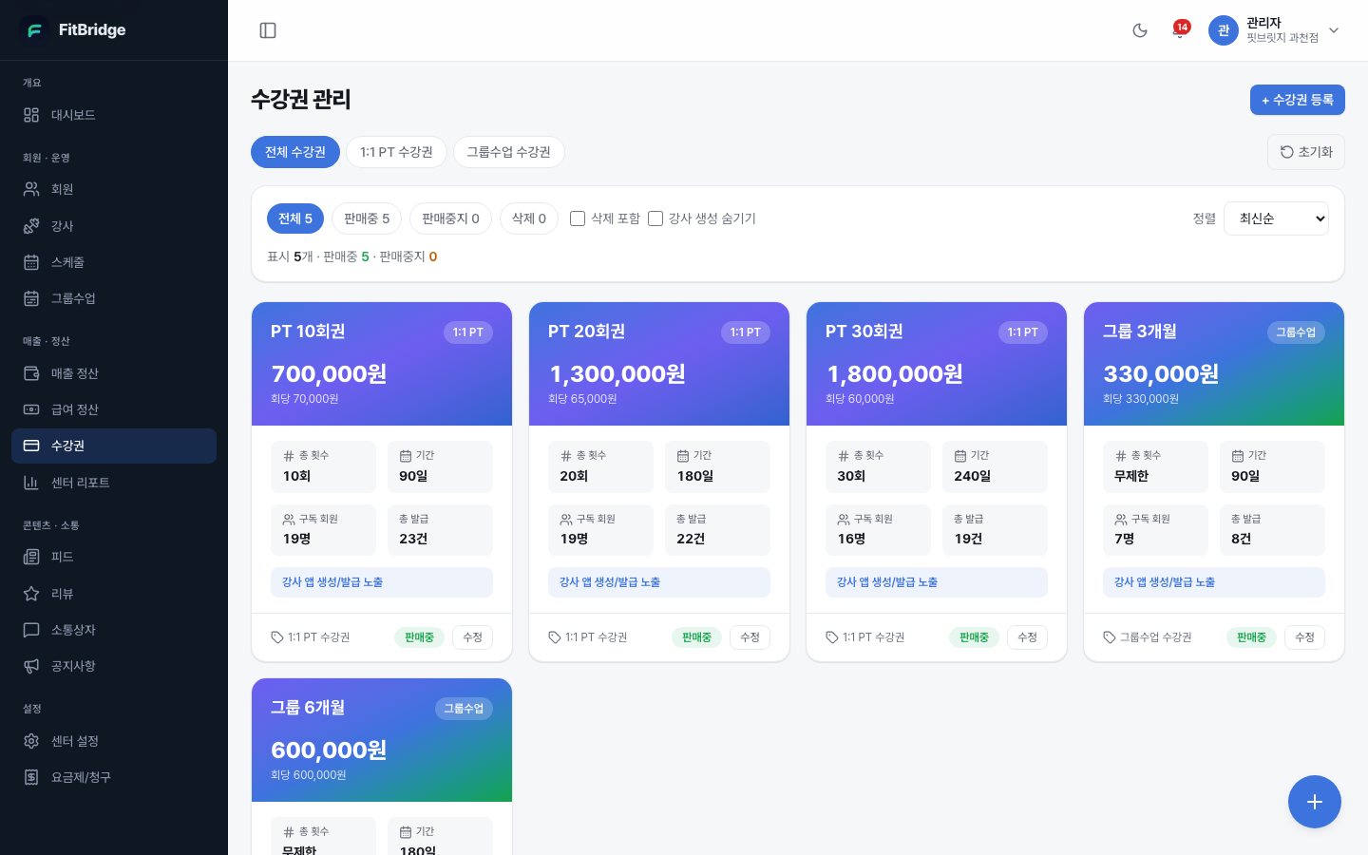Filter by 판매중 5 chip
Image resolution: width=1368 pixels, height=855 pixels.
pyautogui.click(x=367, y=218)
